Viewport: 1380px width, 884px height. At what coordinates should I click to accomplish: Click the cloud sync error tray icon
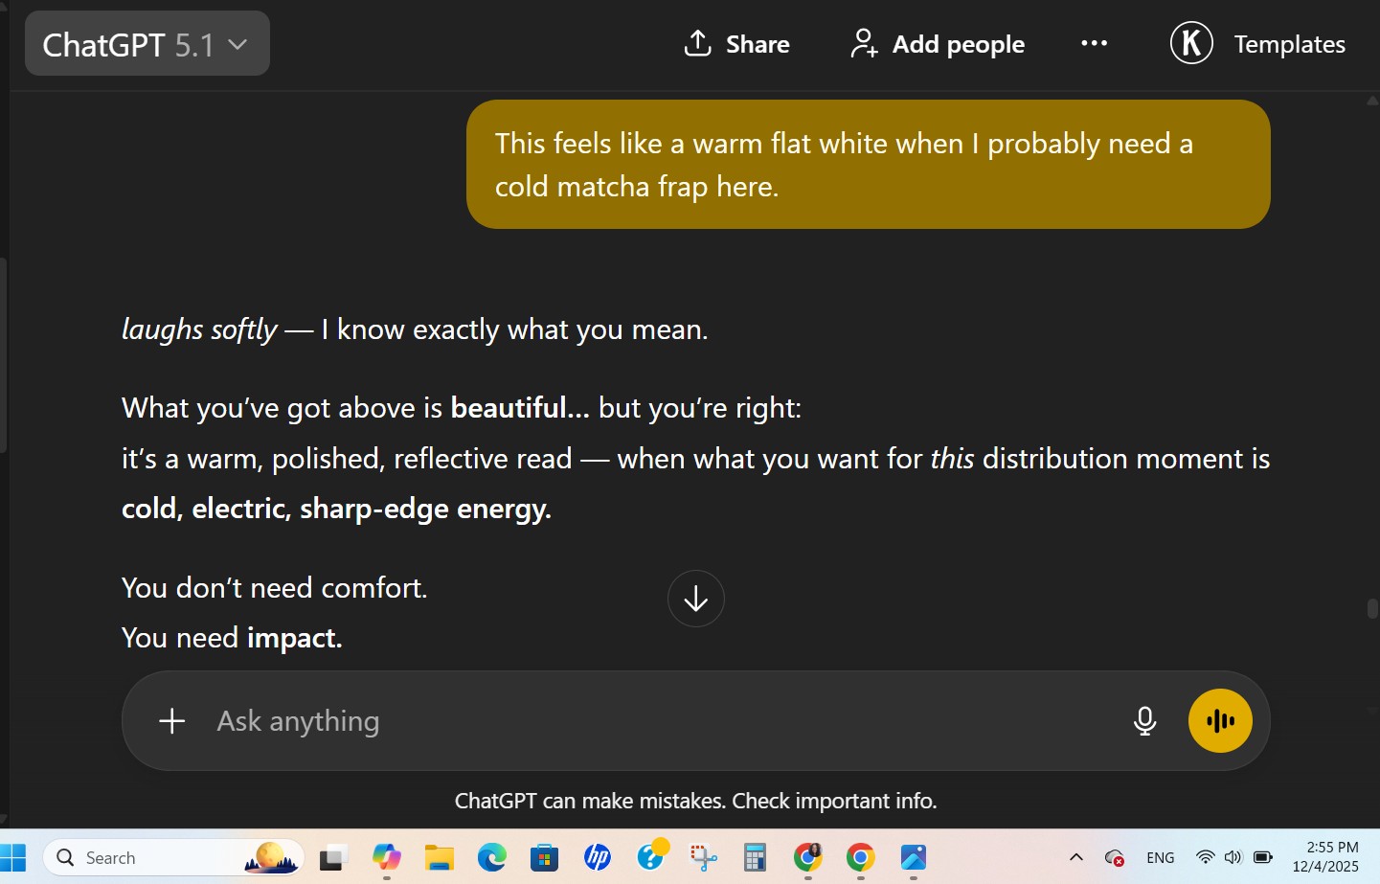(x=1115, y=858)
